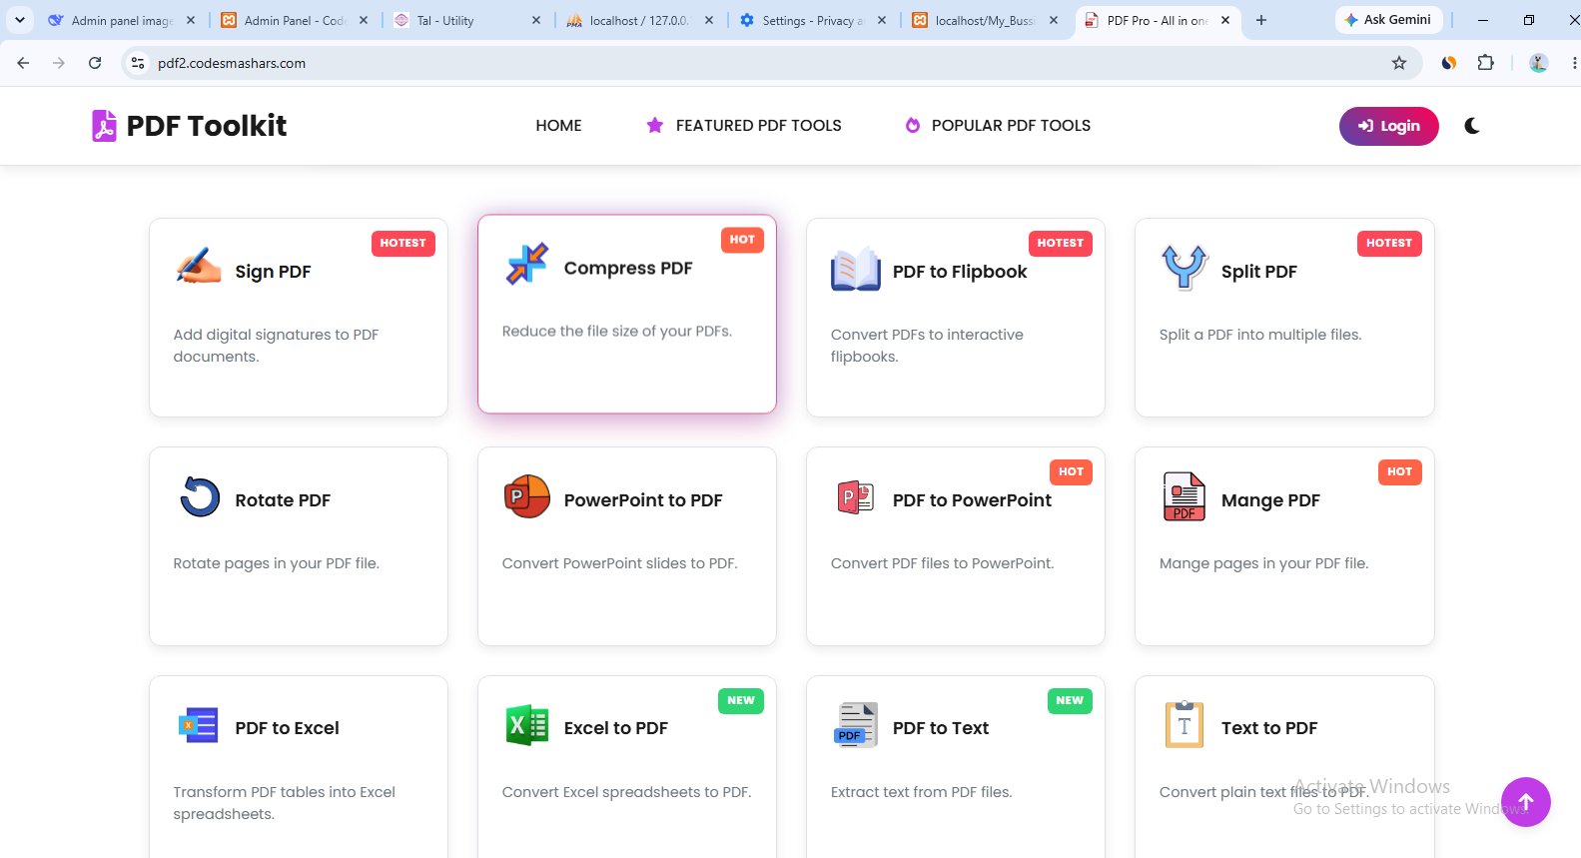Open the Rotate PDF title link
1581x858 pixels.
(283, 500)
